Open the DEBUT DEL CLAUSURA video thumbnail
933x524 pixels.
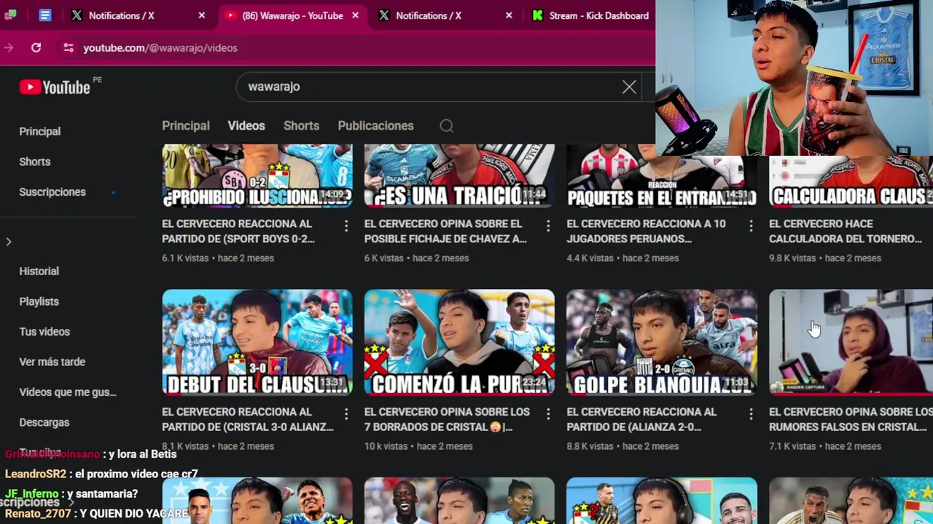(x=257, y=342)
